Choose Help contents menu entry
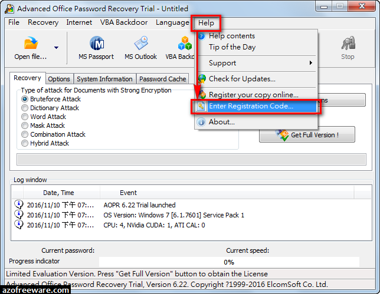This screenshot has height=294, width=380. coord(255,36)
